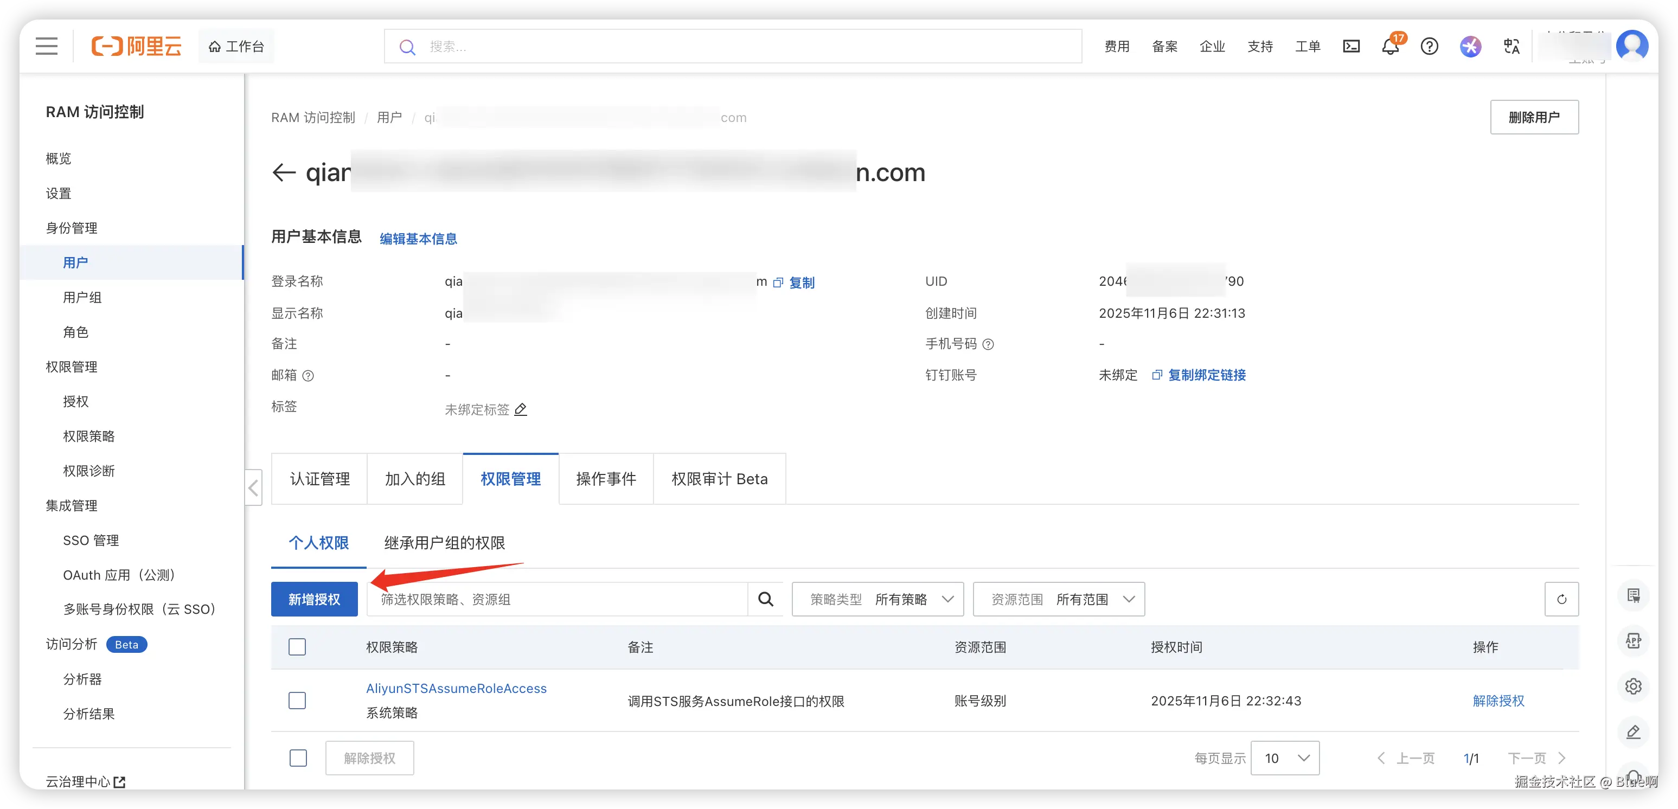The image size is (1678, 809).
Task: Open the Cloud Shell terminal icon
Action: [x=1351, y=46]
